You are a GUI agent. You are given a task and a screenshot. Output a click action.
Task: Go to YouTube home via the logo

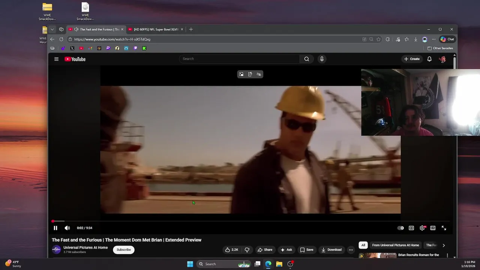pyautogui.click(x=75, y=59)
